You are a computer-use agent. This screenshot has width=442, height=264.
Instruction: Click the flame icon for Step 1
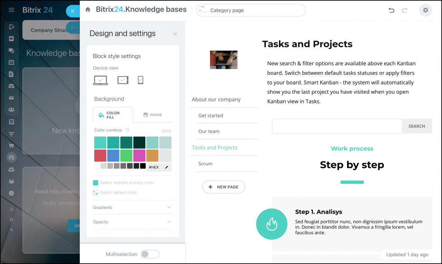pos(272,224)
